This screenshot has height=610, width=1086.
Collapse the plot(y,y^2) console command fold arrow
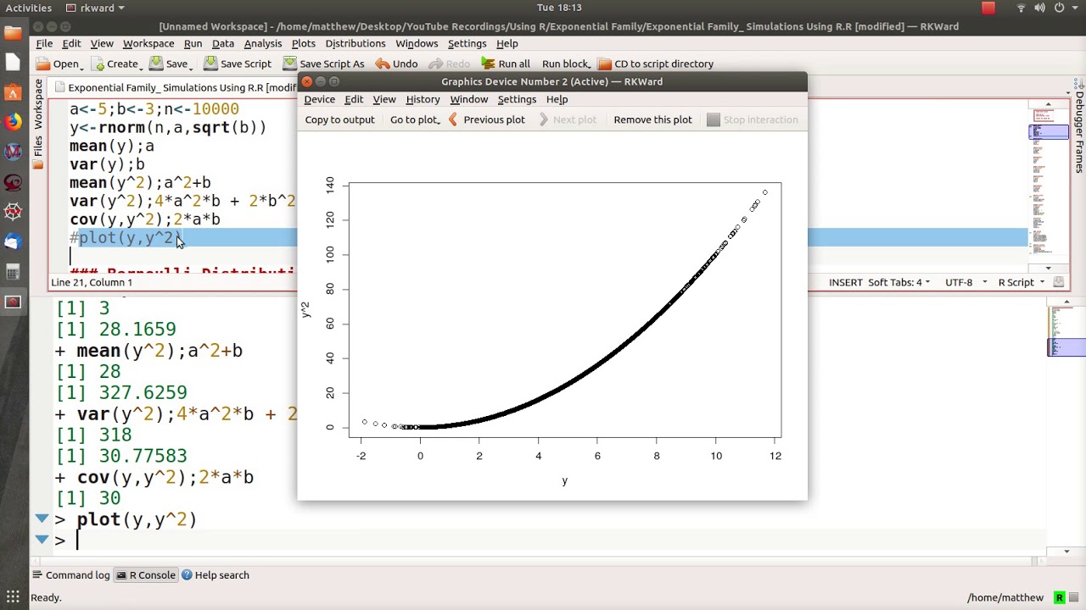(42, 518)
